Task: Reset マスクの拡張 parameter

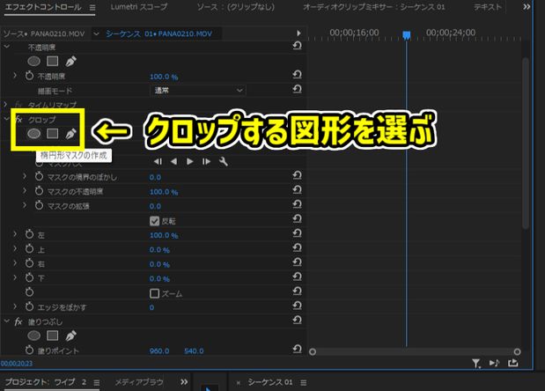Action: pos(298,204)
